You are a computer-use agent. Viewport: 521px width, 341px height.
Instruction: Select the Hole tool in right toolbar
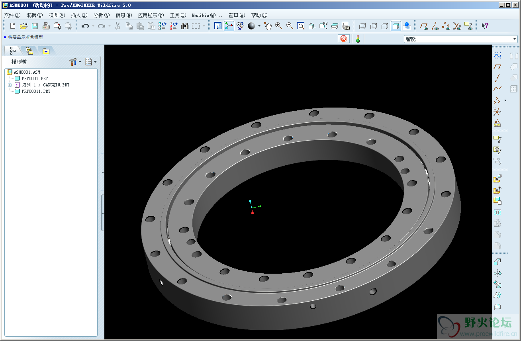[497, 212]
